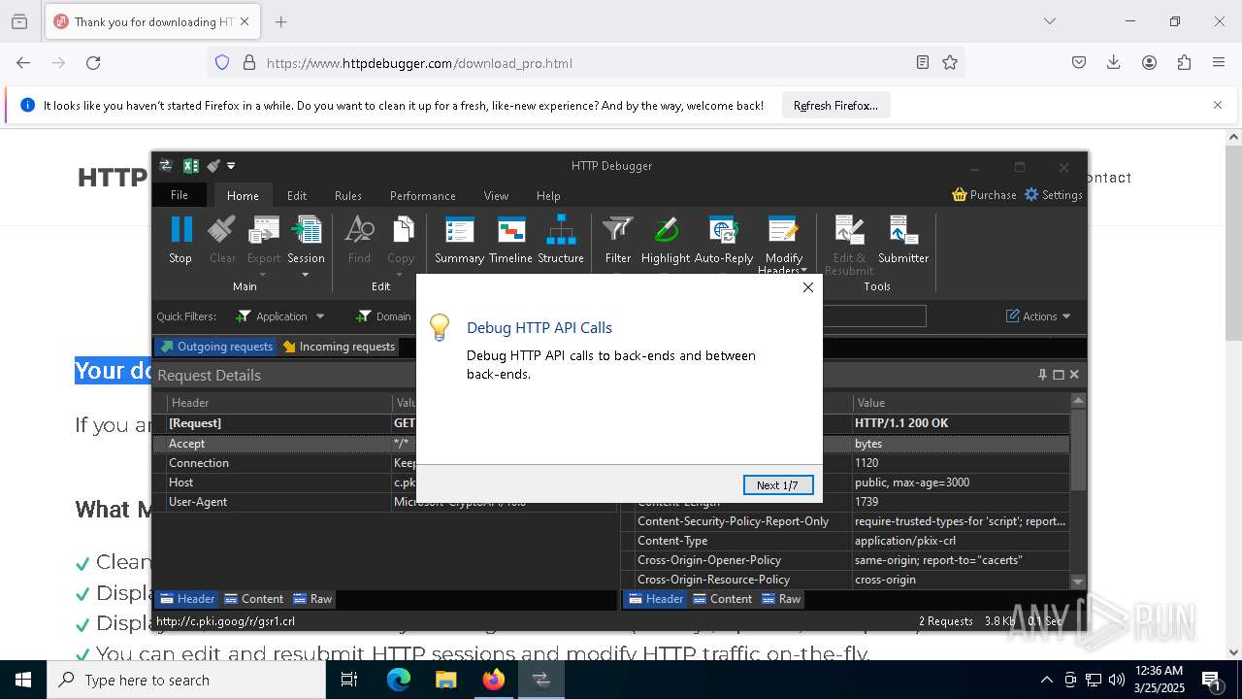The height and width of the screenshot is (699, 1242).
Task: Select the User-Agent request header row
Action: 385,502
